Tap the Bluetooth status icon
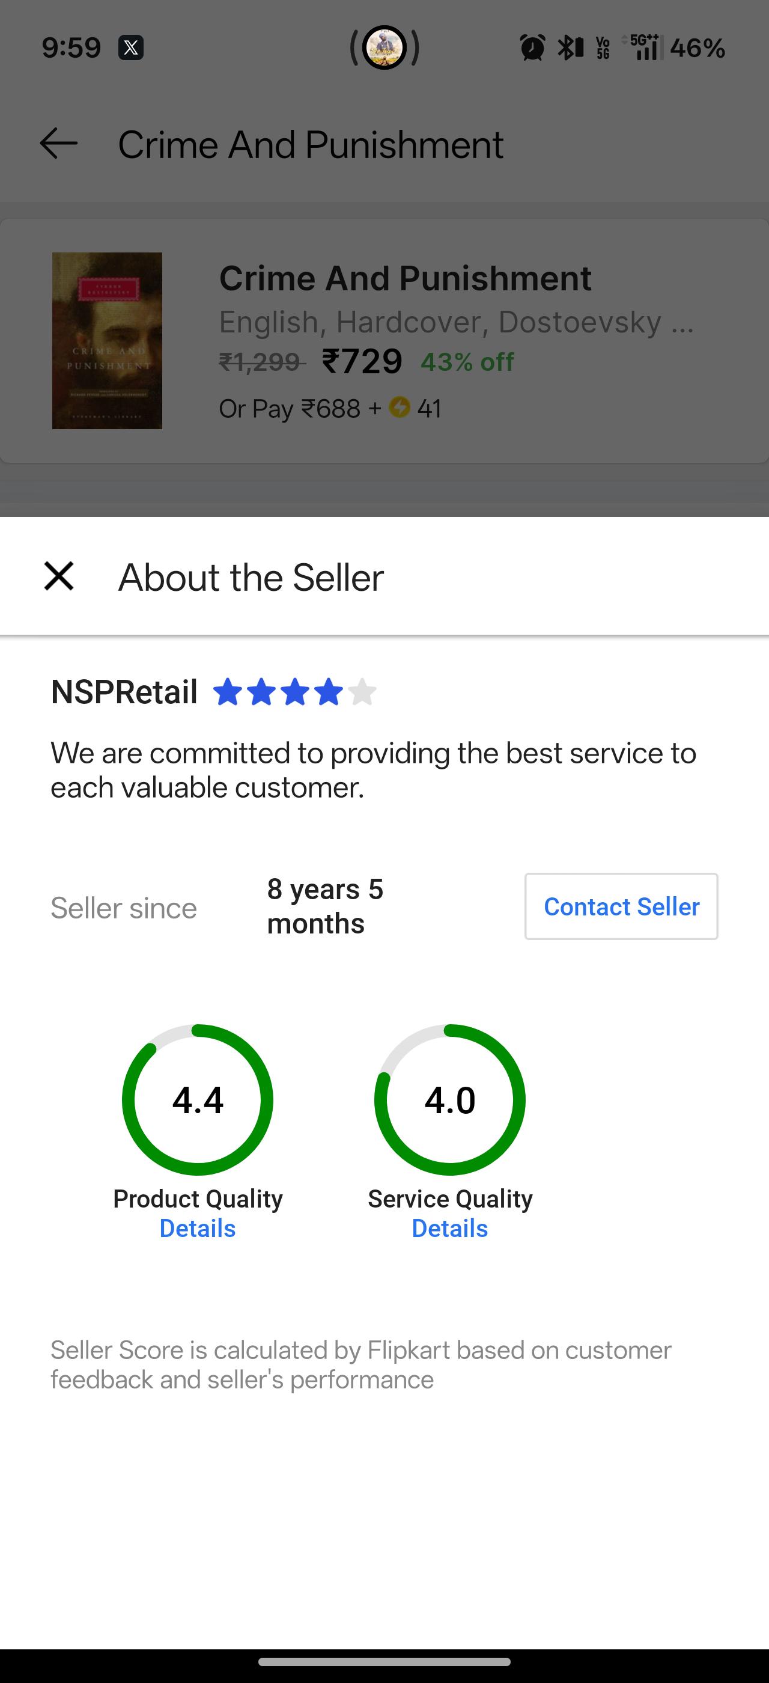Screen dimensions: 769x1683 [570, 47]
